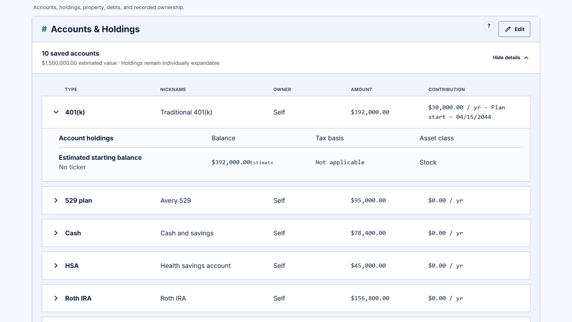Click the NICKNAME column header
Screen dimensions: 572x322
(173, 89)
